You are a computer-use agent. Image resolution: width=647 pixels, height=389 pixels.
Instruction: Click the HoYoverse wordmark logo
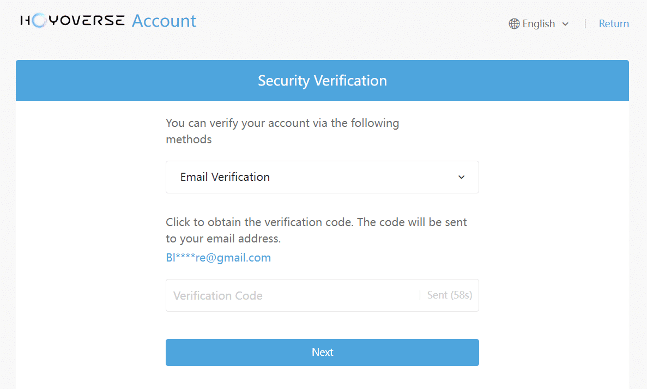coord(72,20)
